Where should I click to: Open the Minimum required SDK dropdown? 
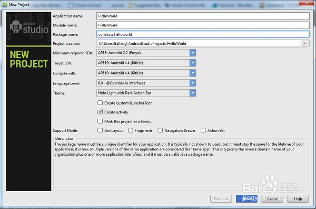[x=146, y=53]
